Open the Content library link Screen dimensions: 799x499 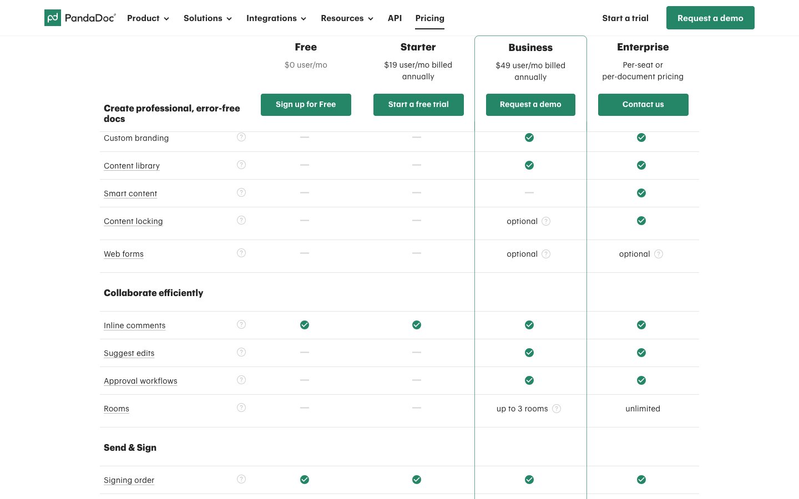tap(132, 166)
